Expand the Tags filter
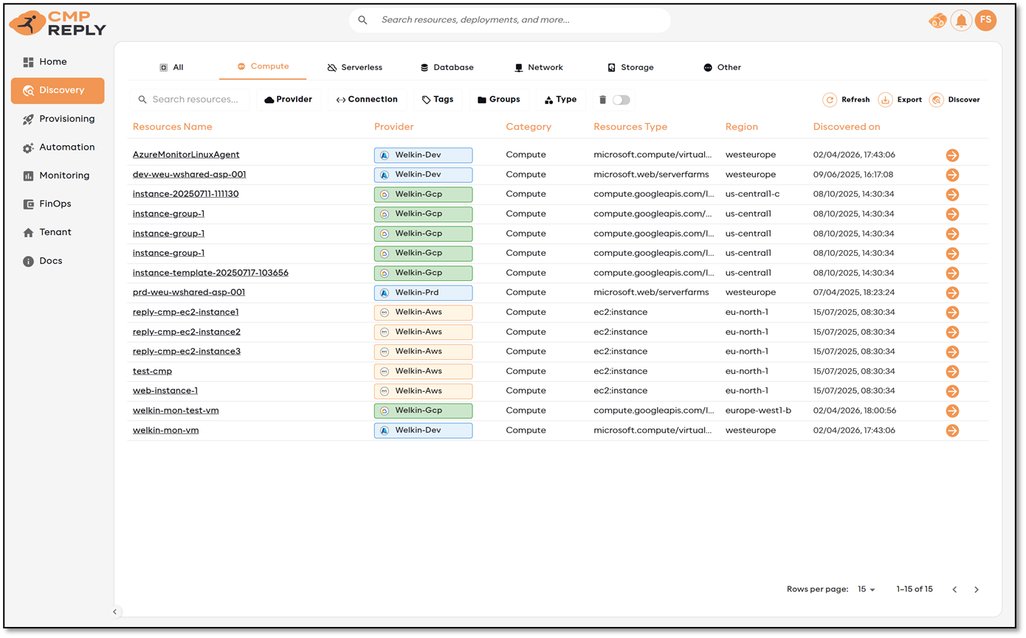The width and height of the screenshot is (1026, 638). coord(438,100)
